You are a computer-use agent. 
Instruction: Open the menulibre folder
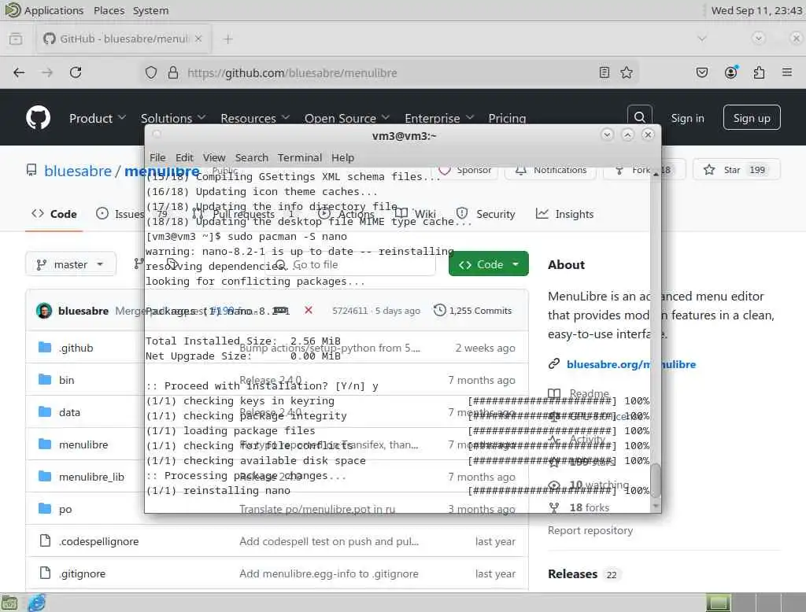83,445
